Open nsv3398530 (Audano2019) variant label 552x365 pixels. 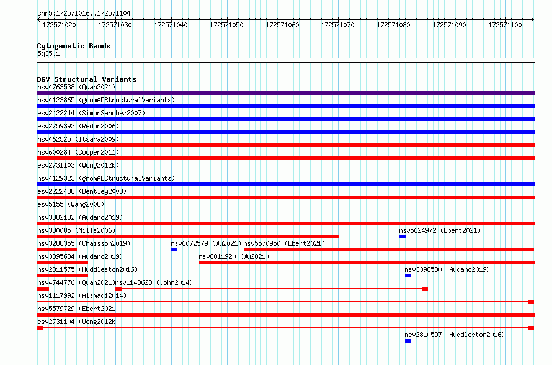(447, 269)
